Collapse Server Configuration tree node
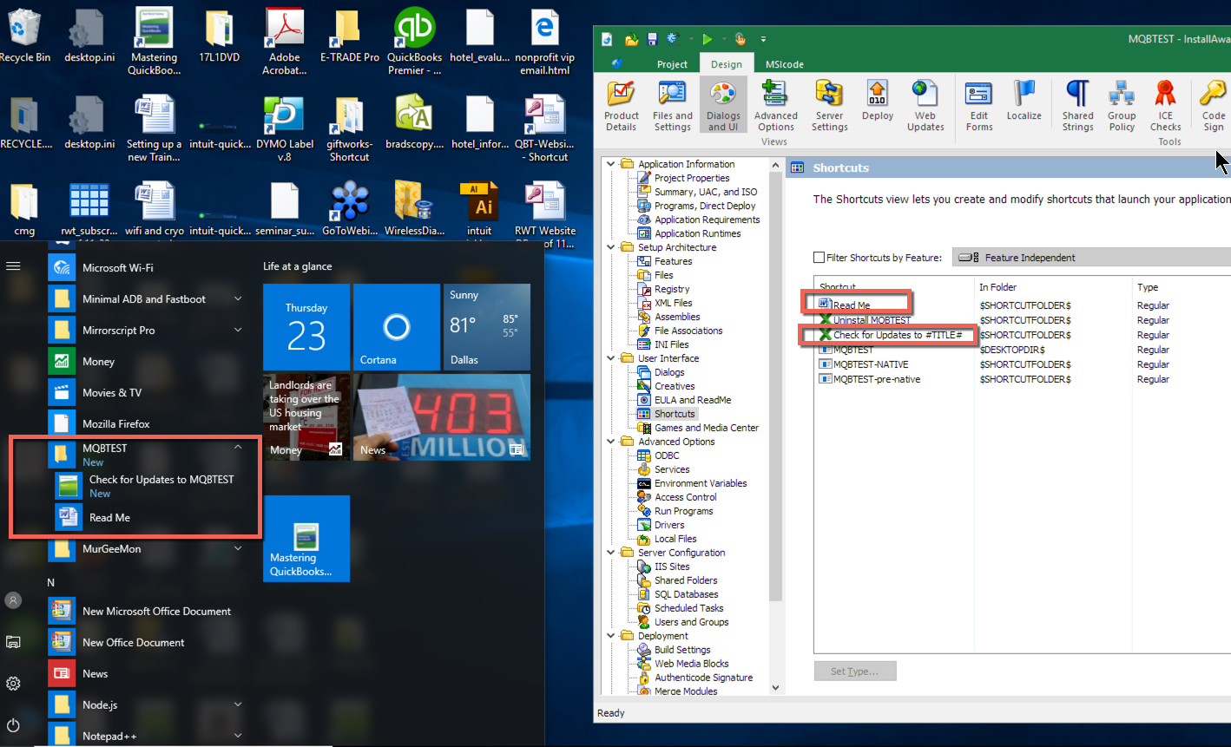 click(611, 553)
